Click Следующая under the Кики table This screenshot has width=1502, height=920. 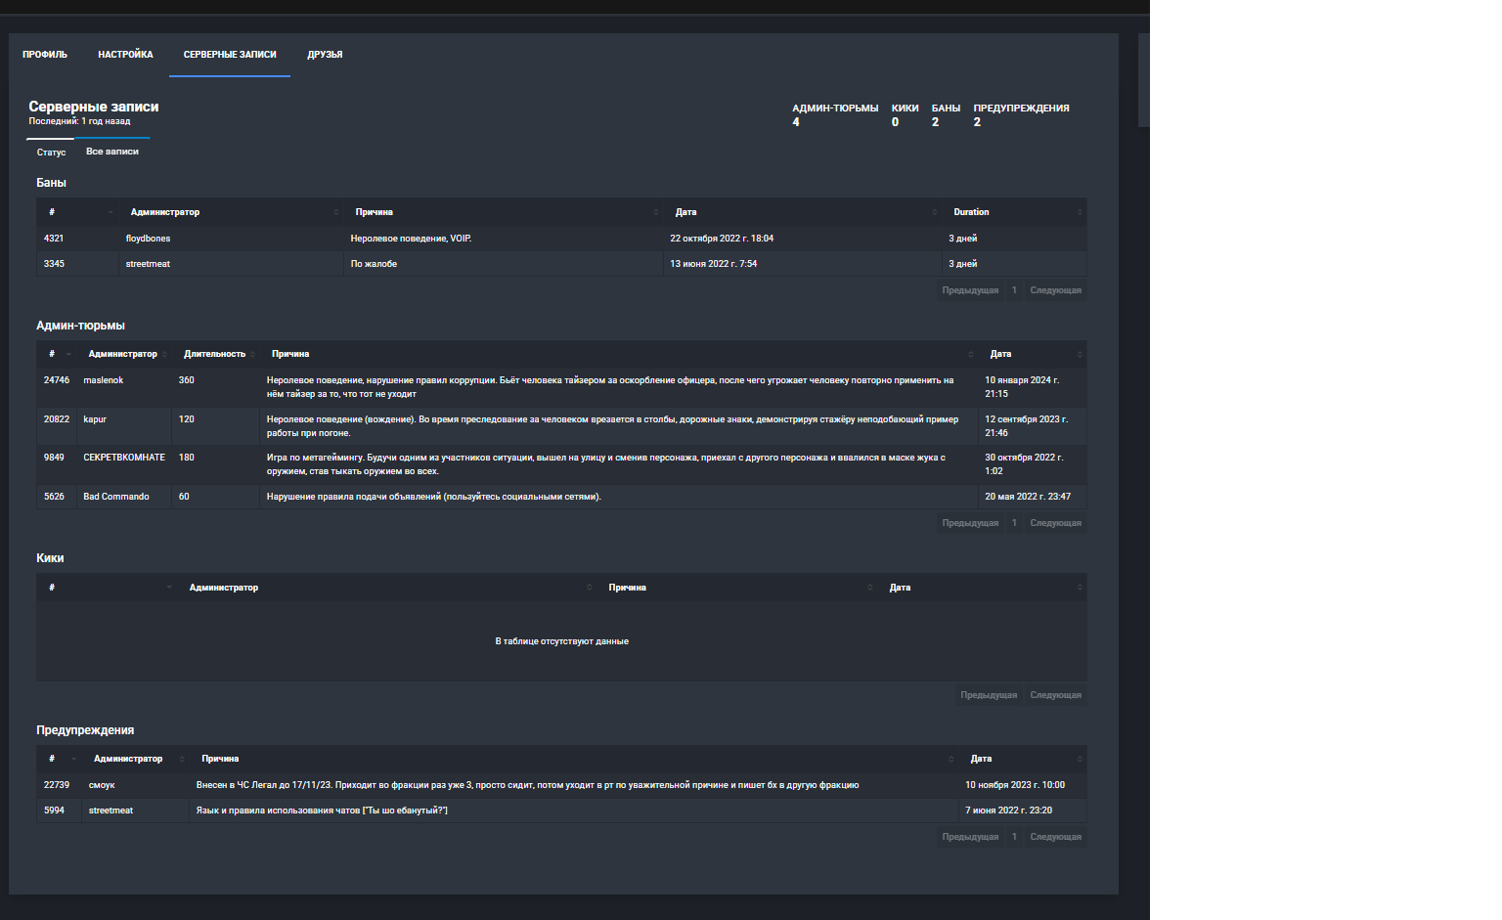(x=1055, y=695)
